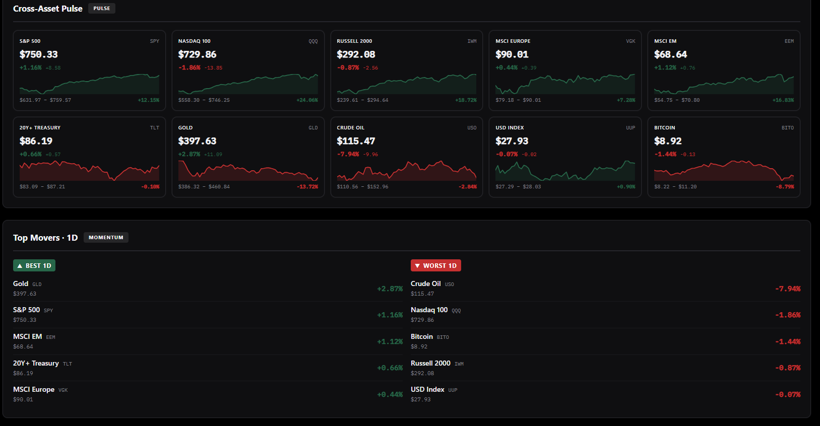Select the MSCI EM row in best movers
The height and width of the screenshot is (426, 820).
point(208,341)
